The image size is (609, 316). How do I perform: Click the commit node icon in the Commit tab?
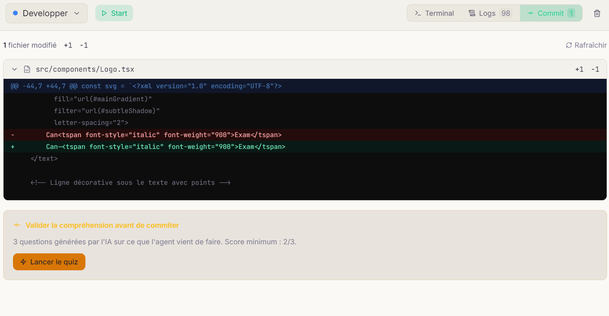pos(531,13)
